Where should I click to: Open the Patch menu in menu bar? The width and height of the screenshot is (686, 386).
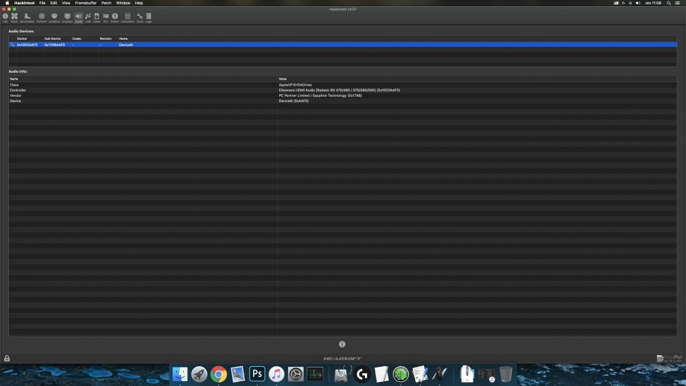[x=106, y=3]
